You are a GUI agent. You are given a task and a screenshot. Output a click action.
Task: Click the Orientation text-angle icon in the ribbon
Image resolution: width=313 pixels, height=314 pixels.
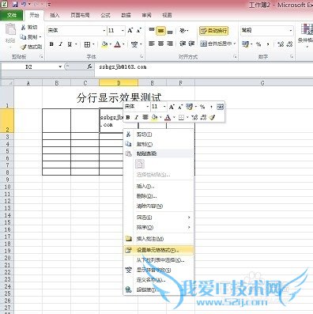point(183,31)
